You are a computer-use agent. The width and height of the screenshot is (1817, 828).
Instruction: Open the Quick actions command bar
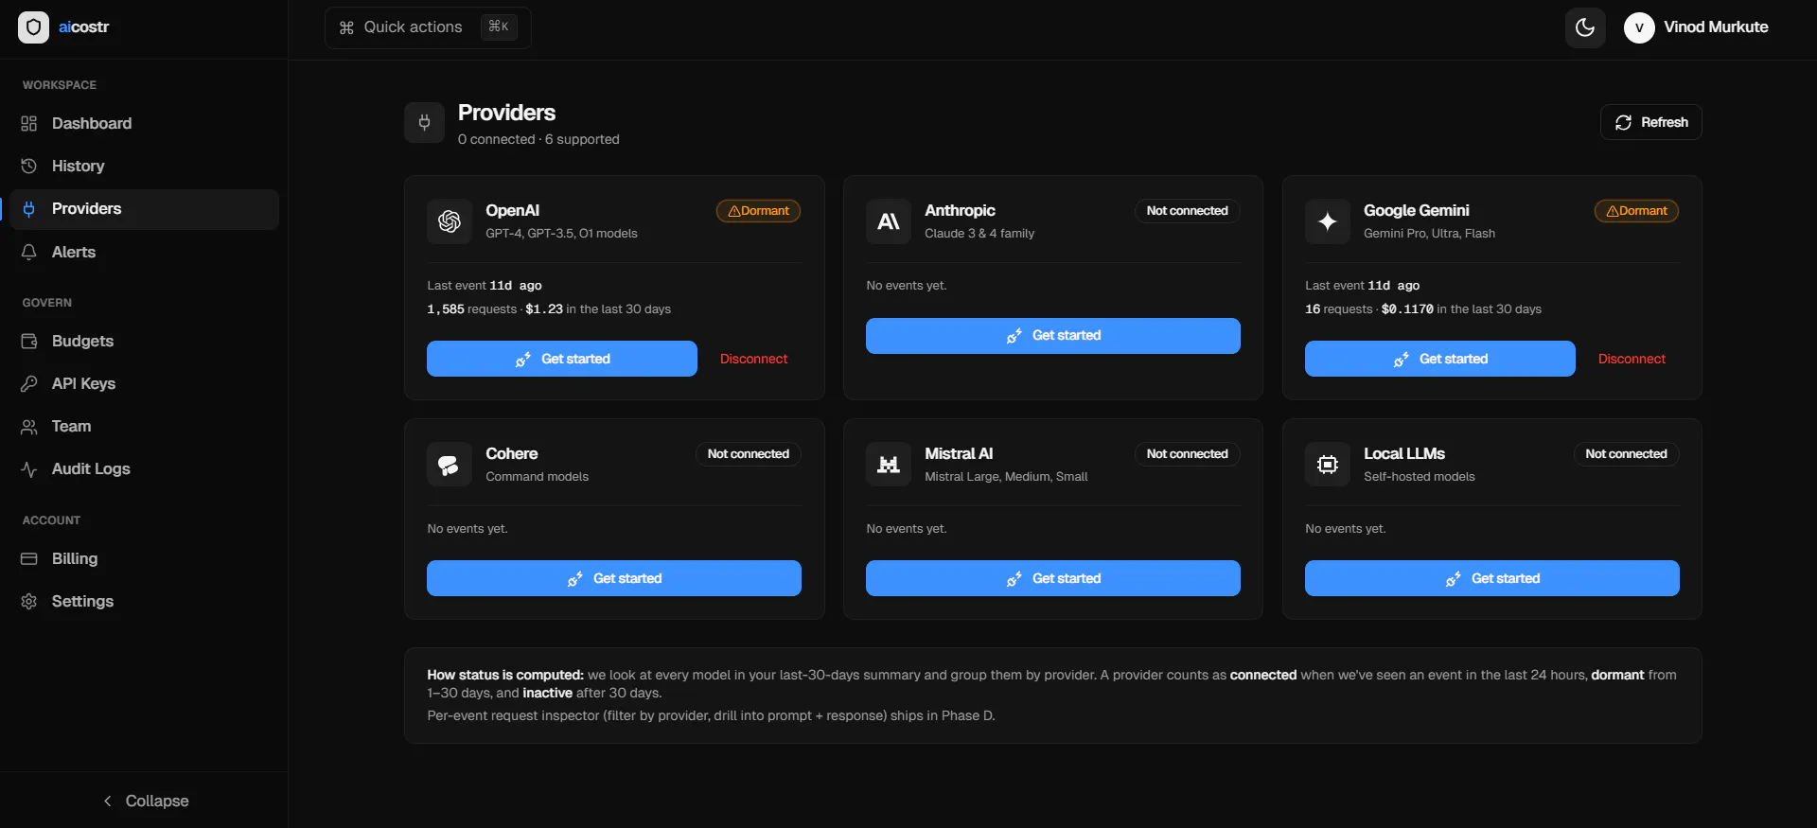(x=428, y=27)
